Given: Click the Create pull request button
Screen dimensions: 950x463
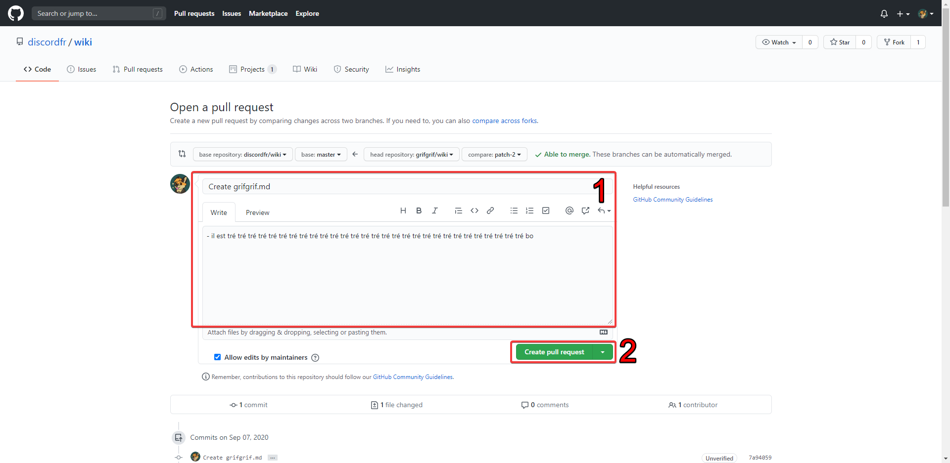Looking at the screenshot, I should (x=554, y=352).
